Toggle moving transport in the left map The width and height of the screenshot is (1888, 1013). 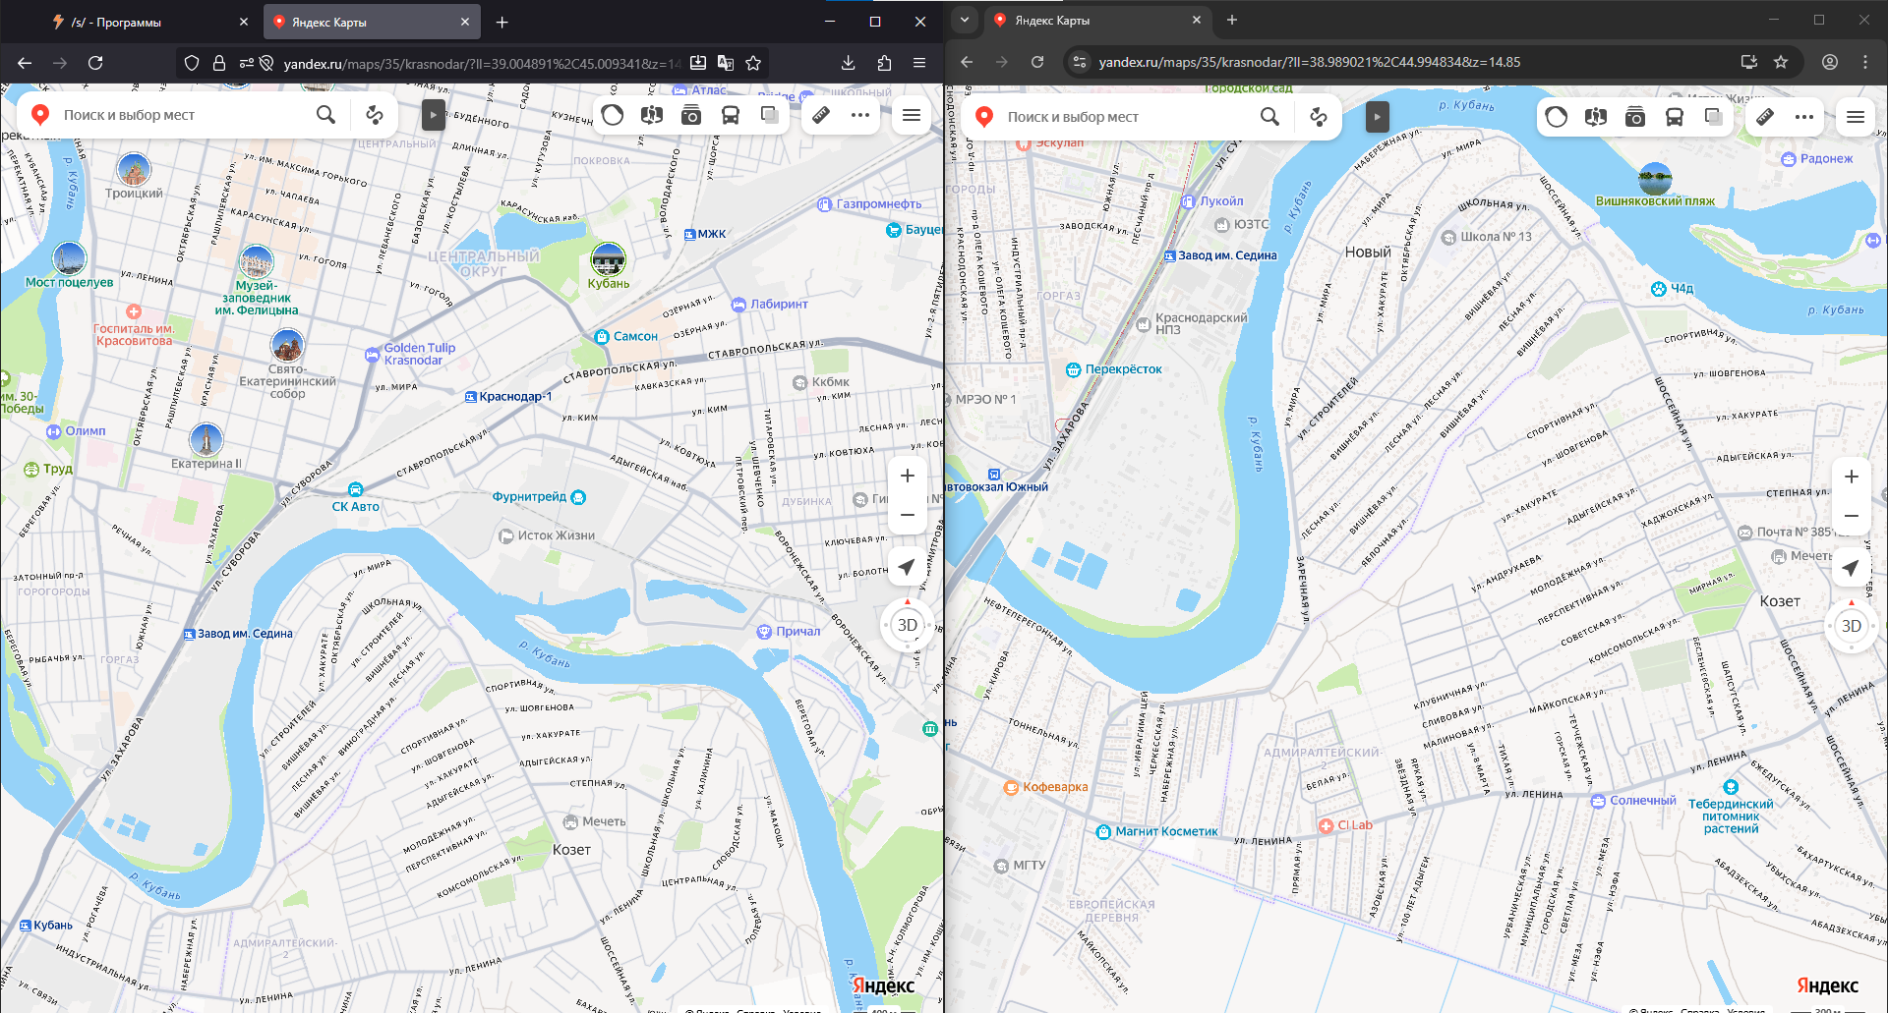pos(731,115)
